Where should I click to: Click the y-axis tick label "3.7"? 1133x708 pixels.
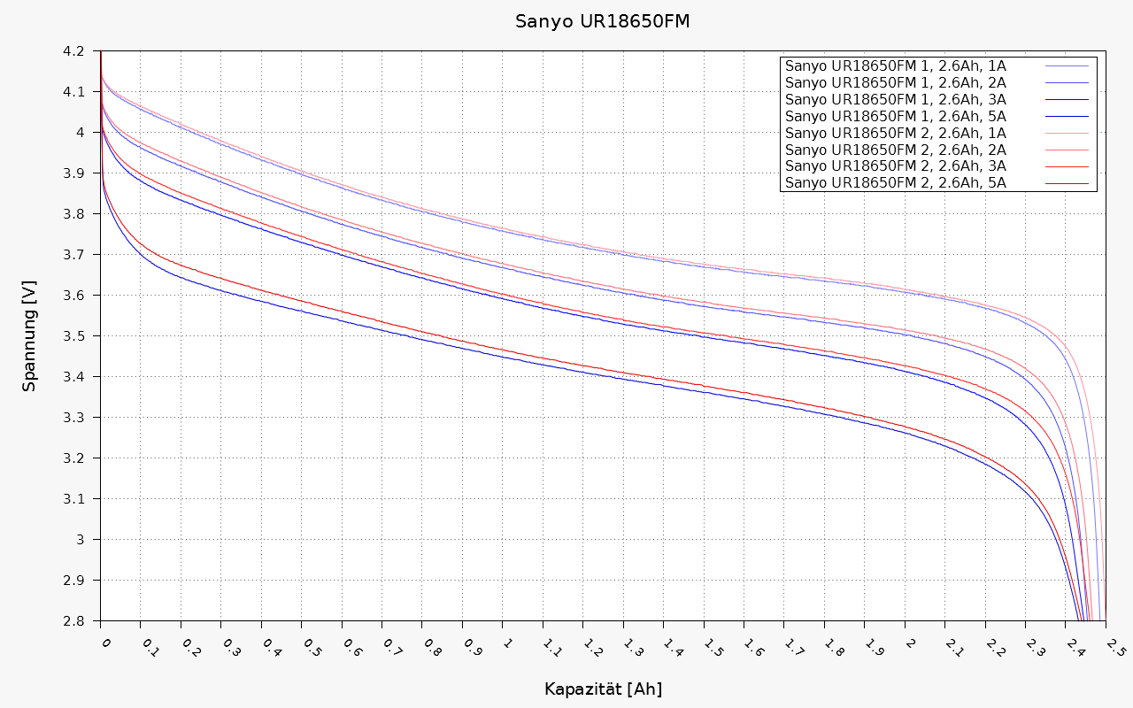click(73, 255)
